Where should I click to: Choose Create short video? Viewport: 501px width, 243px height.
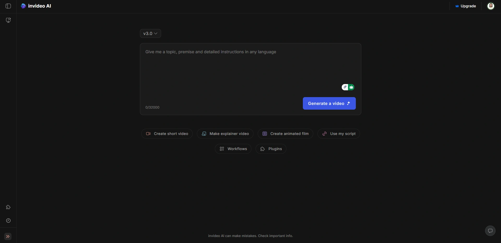[x=167, y=134]
